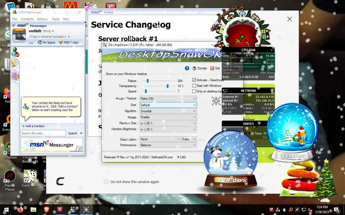Open MSN Today button
Viewport: 345px width, 215px height.
[69, 42]
